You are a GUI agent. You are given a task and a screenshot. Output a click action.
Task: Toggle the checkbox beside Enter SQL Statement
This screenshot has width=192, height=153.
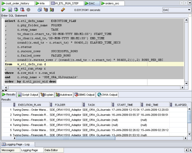pyautogui.click(x=190, y=15)
